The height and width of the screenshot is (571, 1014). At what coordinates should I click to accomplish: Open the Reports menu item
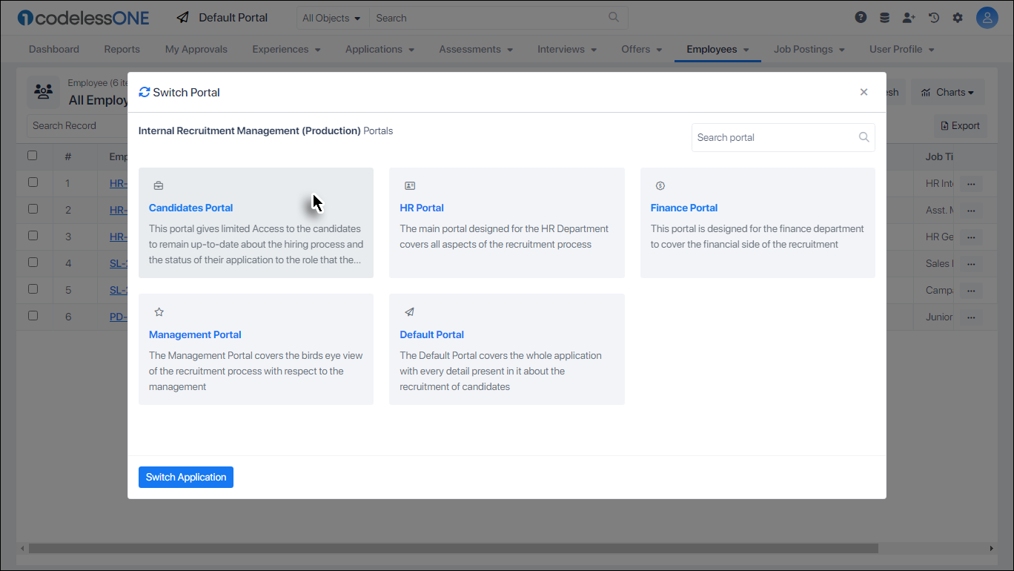(x=122, y=49)
